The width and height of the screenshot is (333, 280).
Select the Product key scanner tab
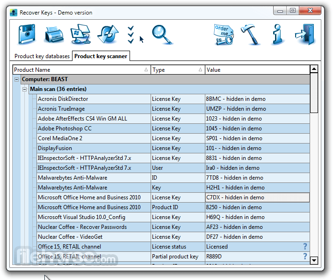tap(101, 56)
